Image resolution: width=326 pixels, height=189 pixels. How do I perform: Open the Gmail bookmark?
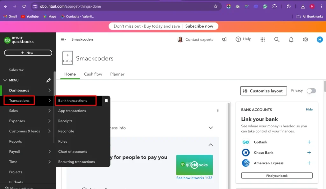(10, 17)
